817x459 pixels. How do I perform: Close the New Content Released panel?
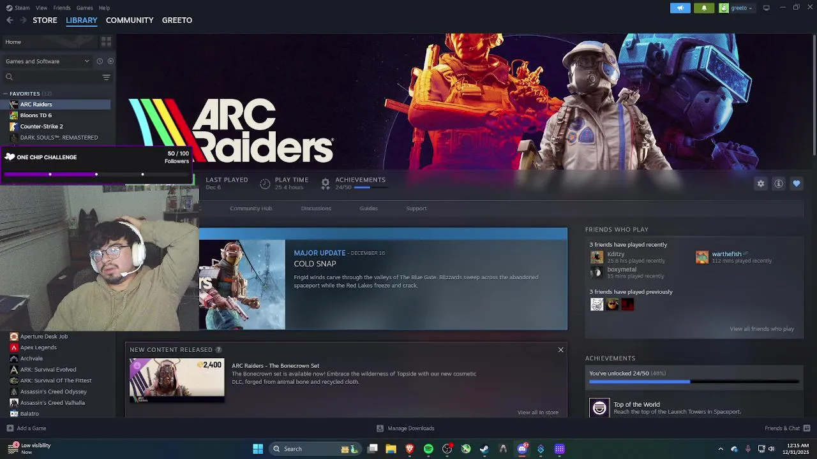point(561,349)
